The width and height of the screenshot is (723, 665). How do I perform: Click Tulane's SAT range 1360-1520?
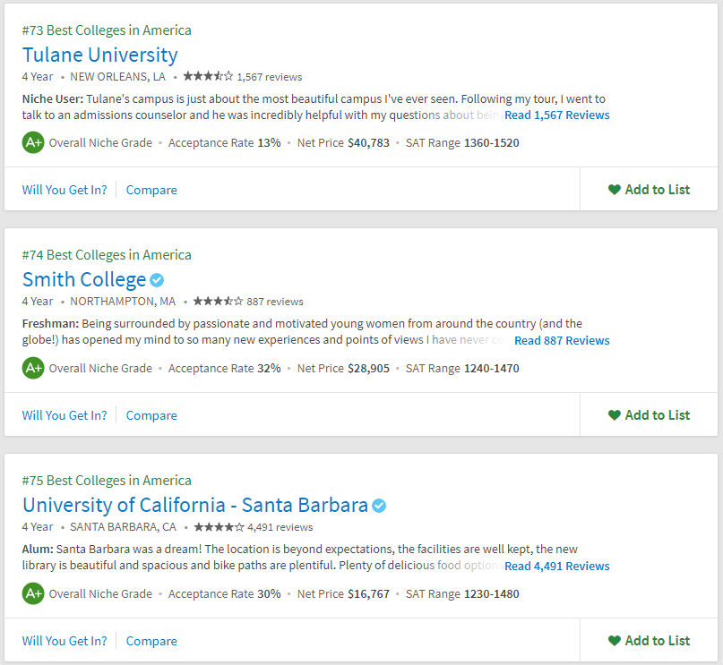[x=492, y=143]
